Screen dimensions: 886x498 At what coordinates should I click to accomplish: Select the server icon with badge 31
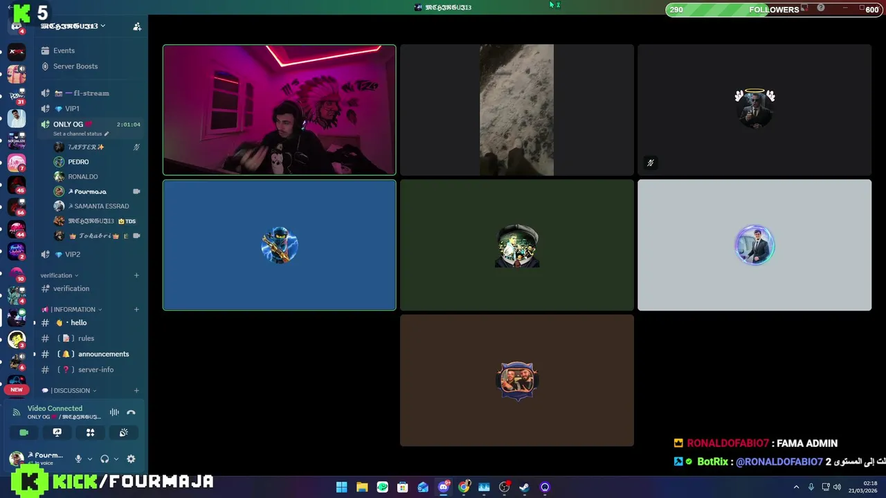17,95
